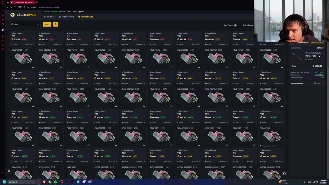Open the Referrals page link

click(x=62, y=12)
